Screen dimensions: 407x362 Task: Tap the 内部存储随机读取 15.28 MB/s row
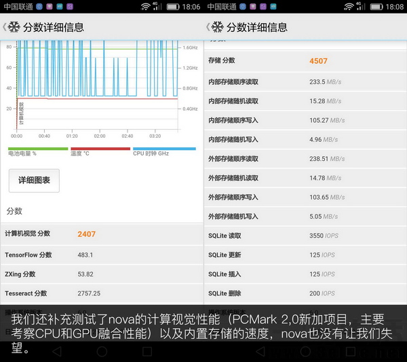305,101
